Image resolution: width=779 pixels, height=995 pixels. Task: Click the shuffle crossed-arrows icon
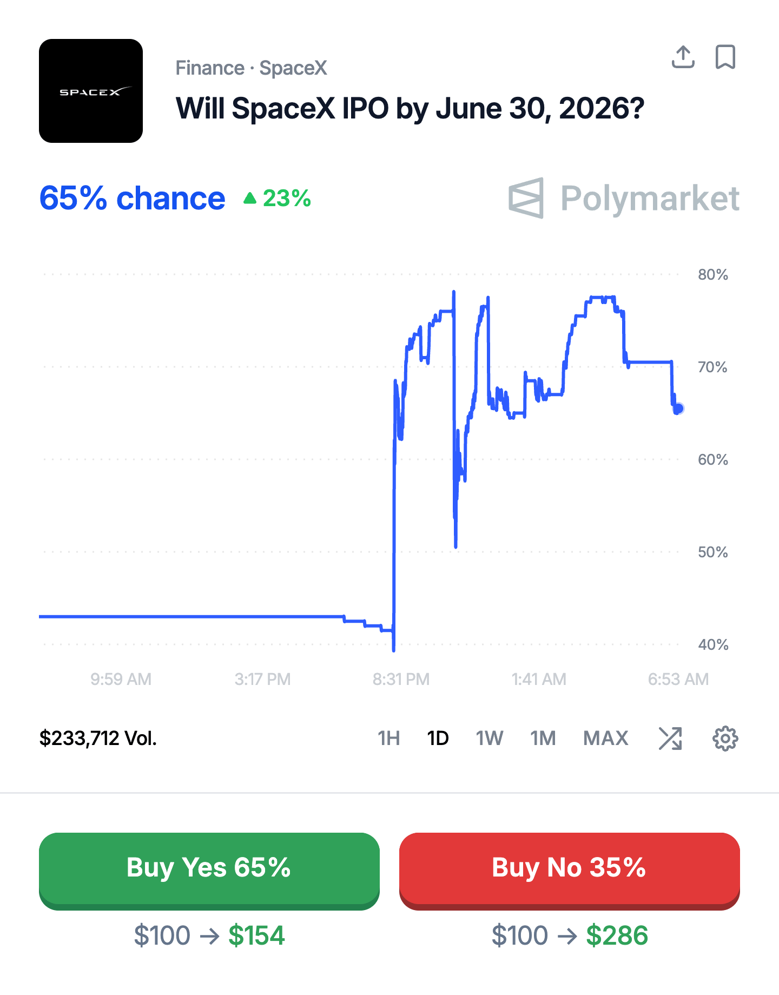point(670,739)
